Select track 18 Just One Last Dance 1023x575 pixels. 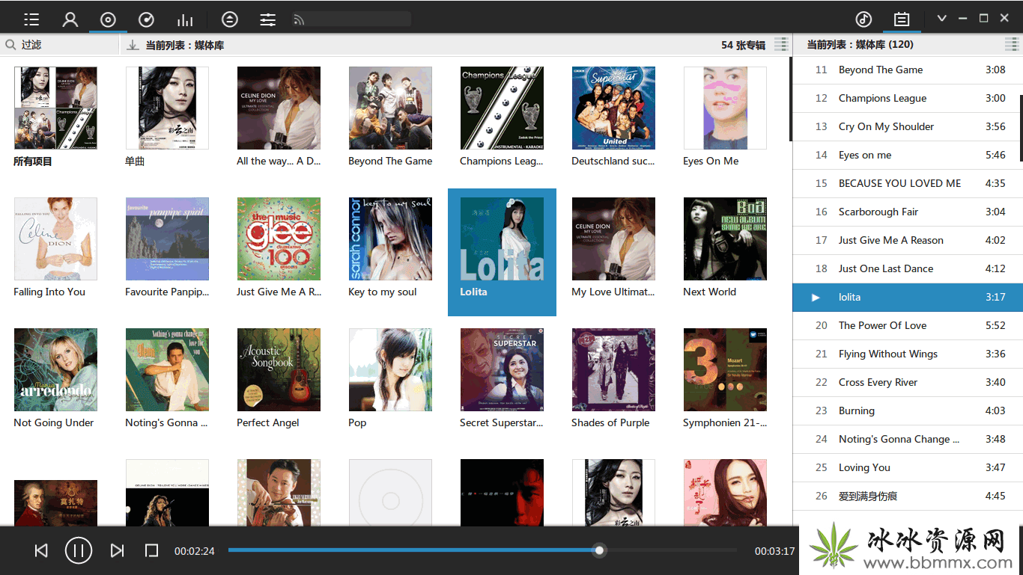point(905,269)
